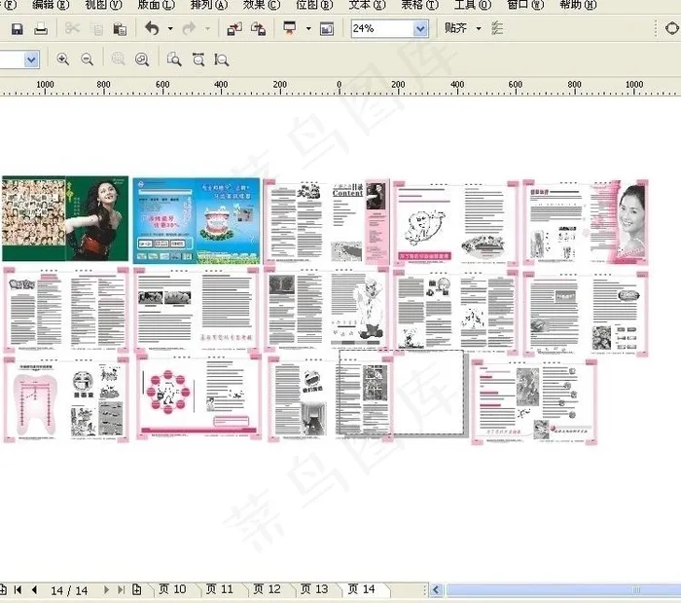The image size is (681, 603).
Task: Click the Save icon in the toolbar
Action: tap(17, 29)
